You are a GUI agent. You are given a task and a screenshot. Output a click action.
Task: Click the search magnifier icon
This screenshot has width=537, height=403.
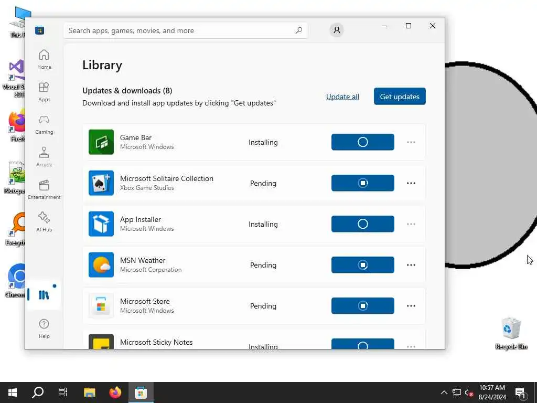coord(298,30)
